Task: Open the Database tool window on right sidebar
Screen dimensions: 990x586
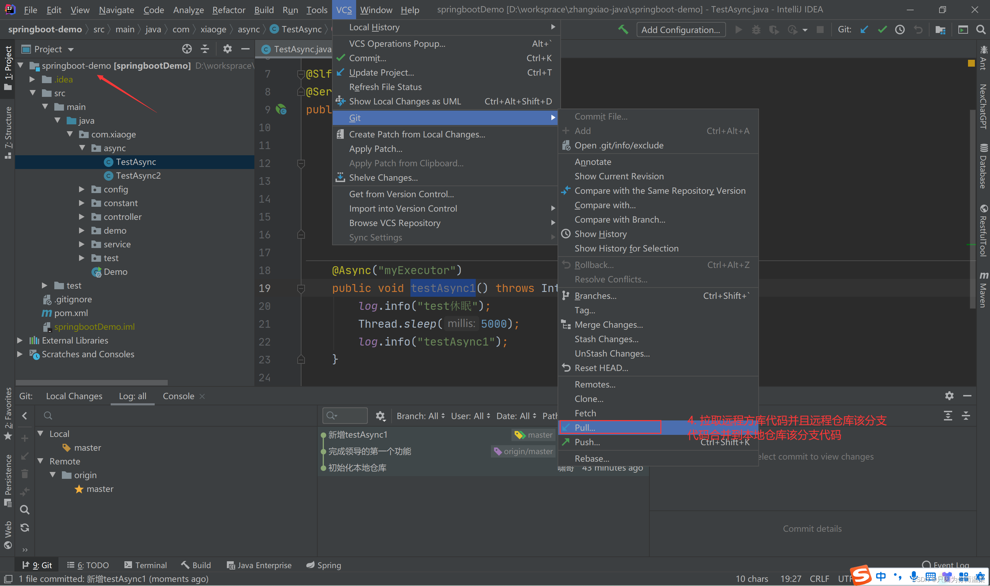Action: click(983, 166)
